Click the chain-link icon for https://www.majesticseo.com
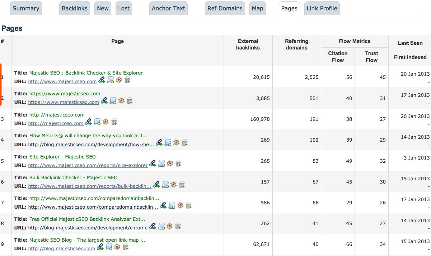 coord(104,101)
